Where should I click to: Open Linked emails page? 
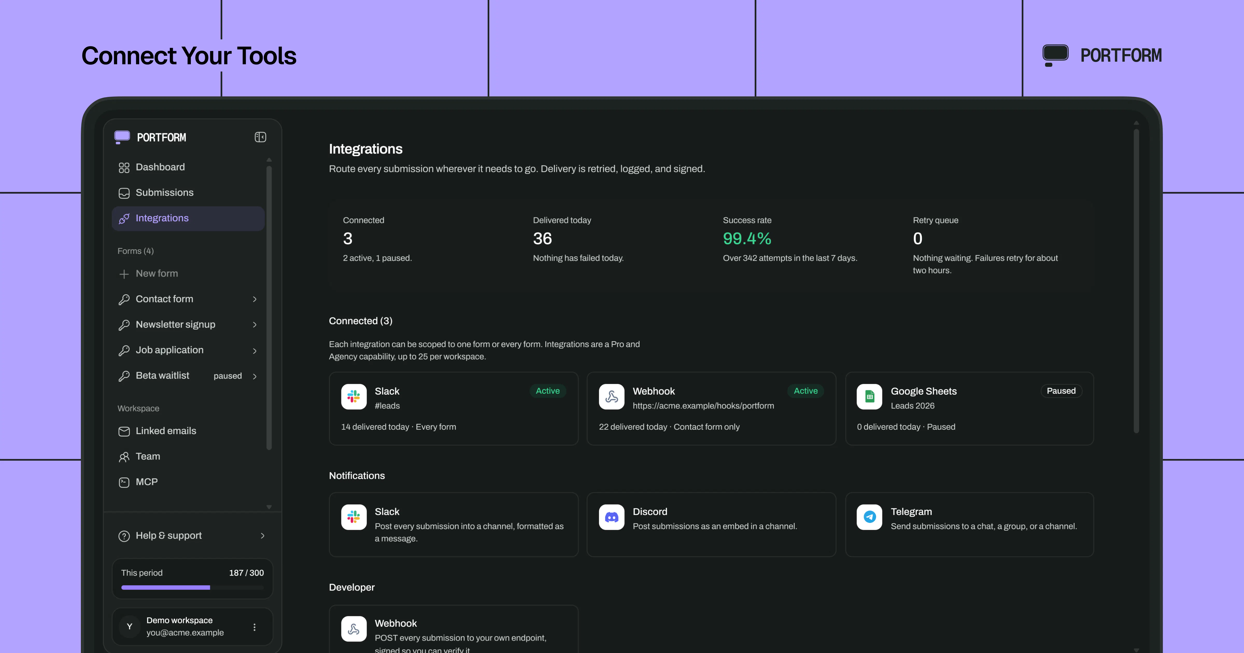(x=188, y=431)
